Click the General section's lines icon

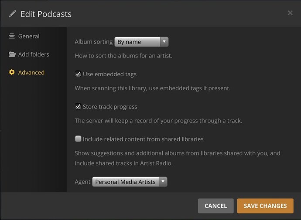click(x=12, y=36)
